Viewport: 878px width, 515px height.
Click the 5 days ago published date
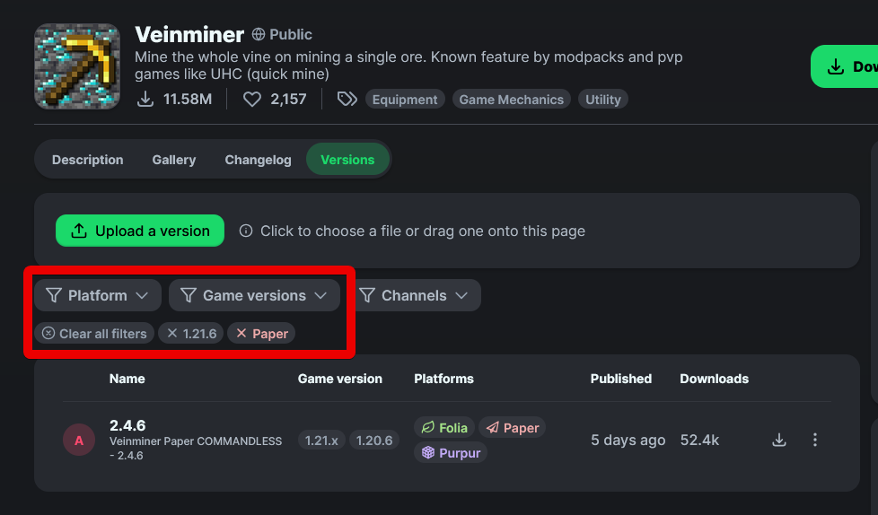point(628,440)
